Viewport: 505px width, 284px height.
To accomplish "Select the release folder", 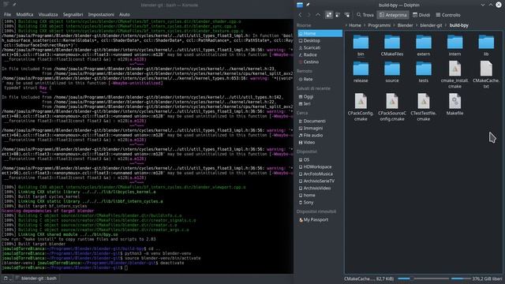I will 361,72.
